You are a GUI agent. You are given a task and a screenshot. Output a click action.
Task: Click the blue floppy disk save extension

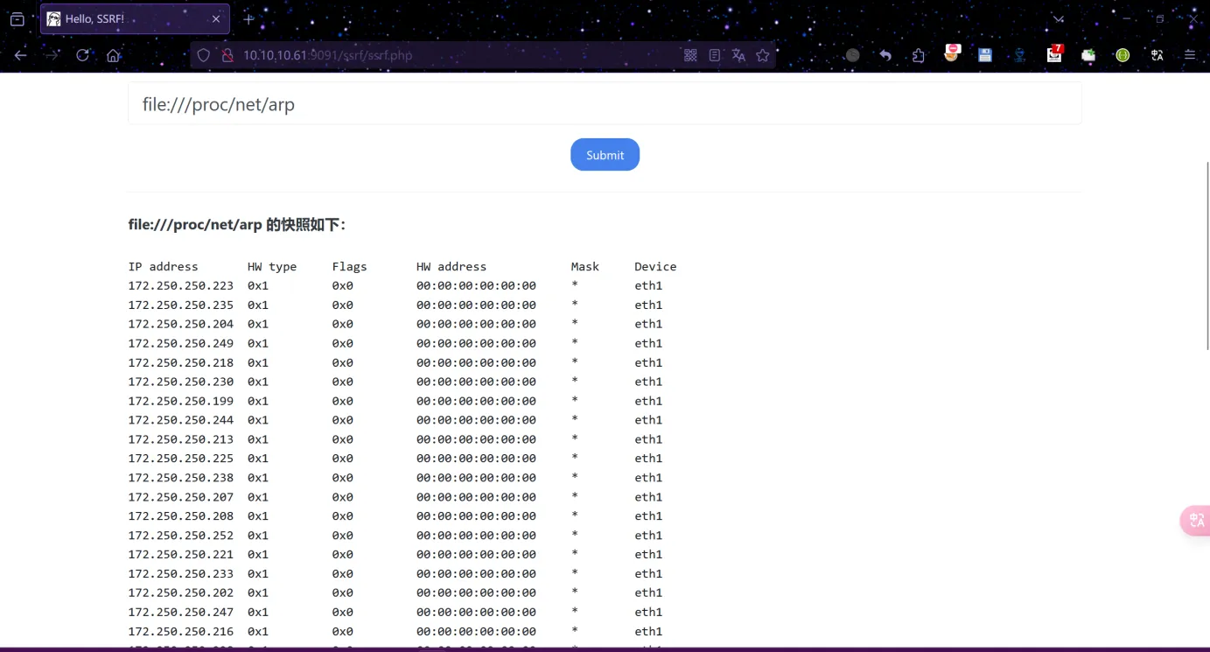pos(985,55)
